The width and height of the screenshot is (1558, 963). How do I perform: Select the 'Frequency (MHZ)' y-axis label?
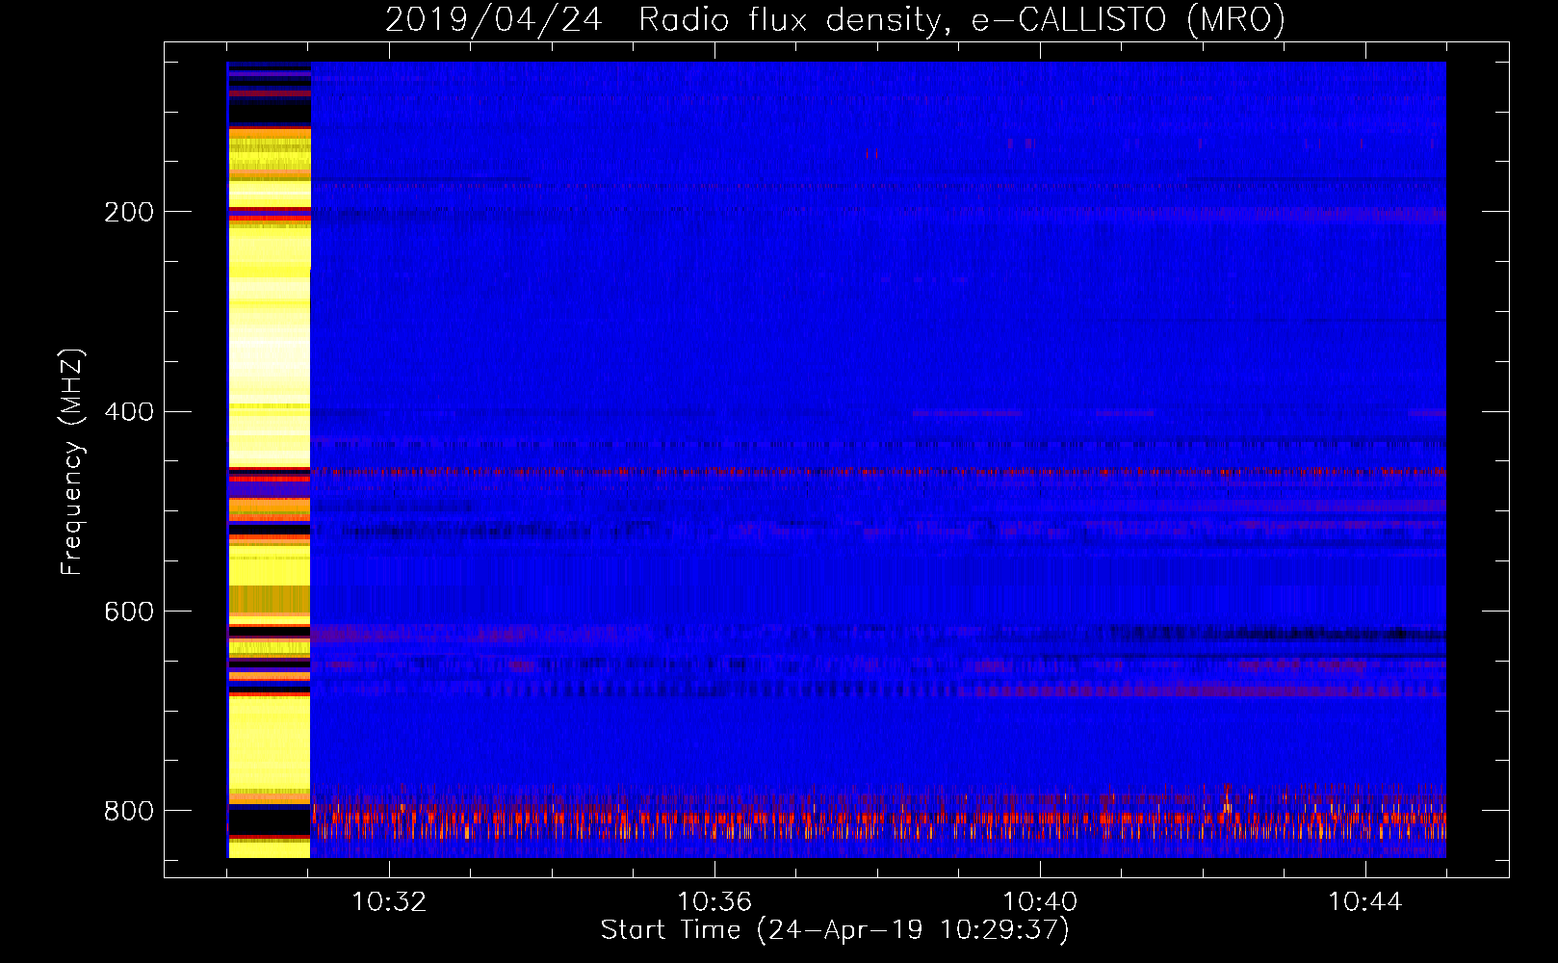pyautogui.click(x=72, y=462)
